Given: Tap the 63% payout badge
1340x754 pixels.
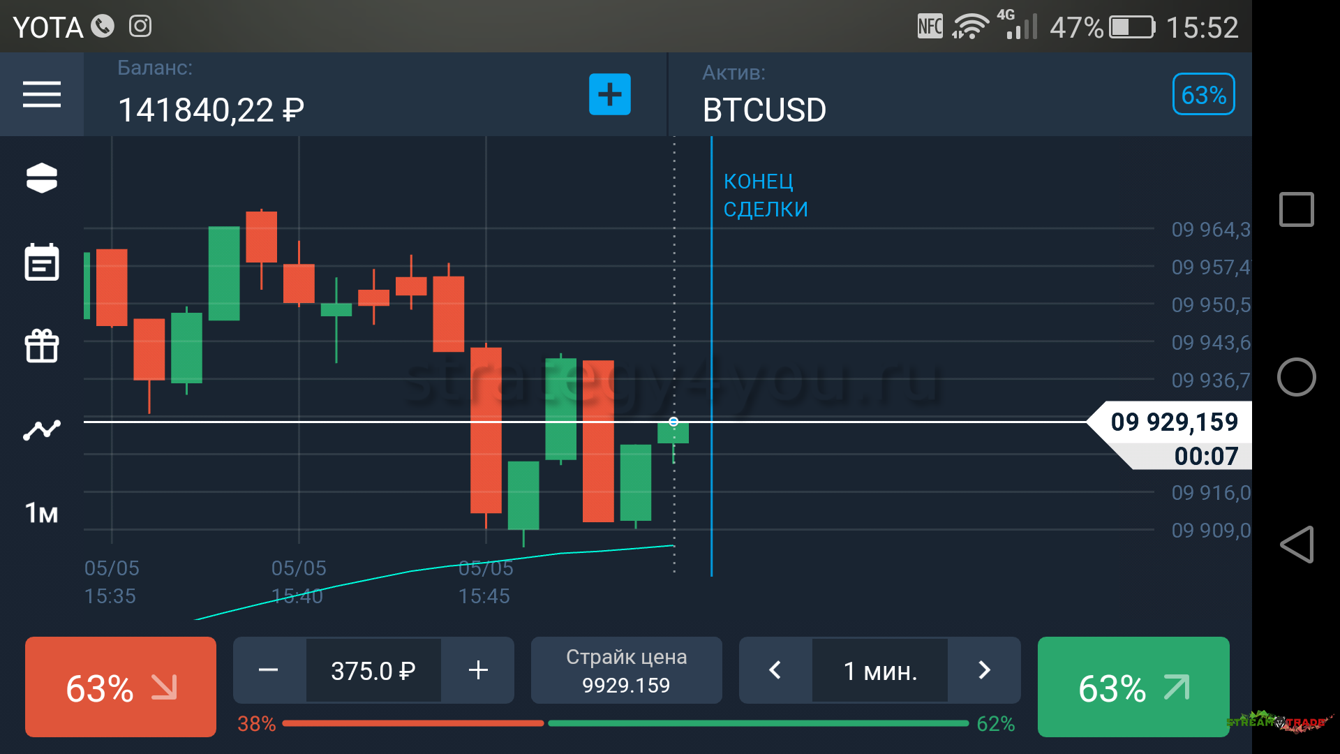Looking at the screenshot, I should [x=1203, y=94].
